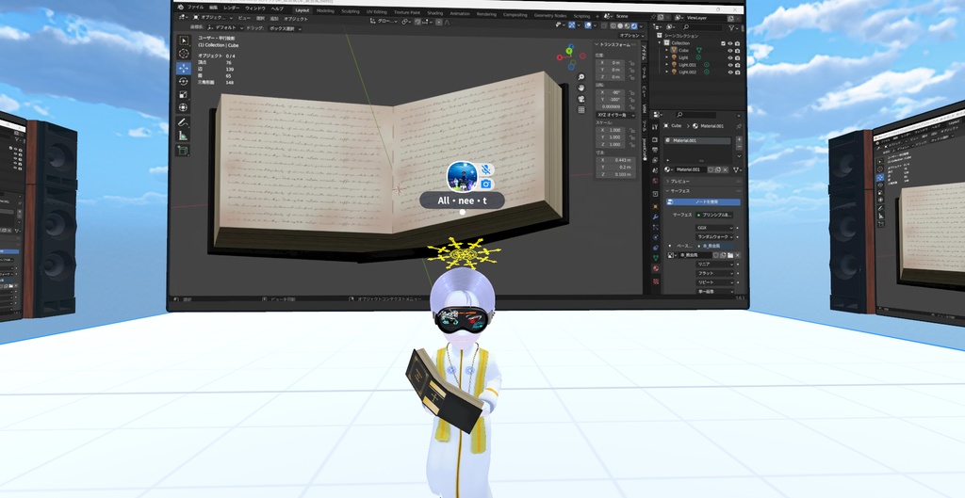The width and height of the screenshot is (965, 498).
Task: Select the Measure ruler tool
Action: [x=184, y=136]
